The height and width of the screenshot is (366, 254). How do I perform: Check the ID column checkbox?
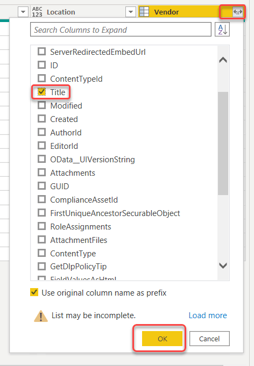(x=42, y=65)
